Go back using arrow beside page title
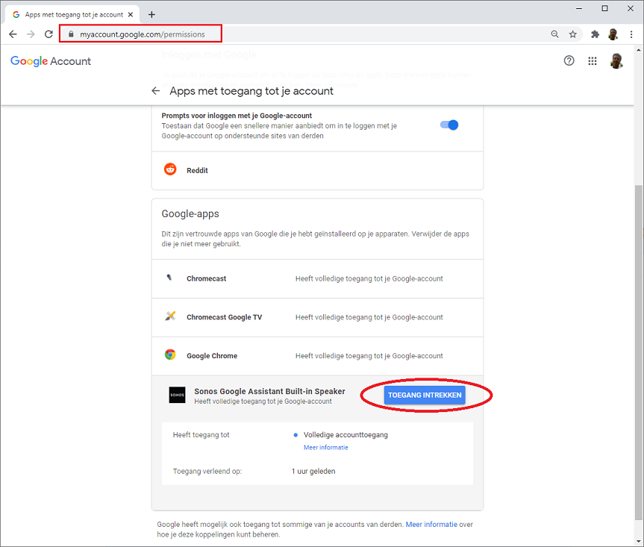 coord(156,91)
